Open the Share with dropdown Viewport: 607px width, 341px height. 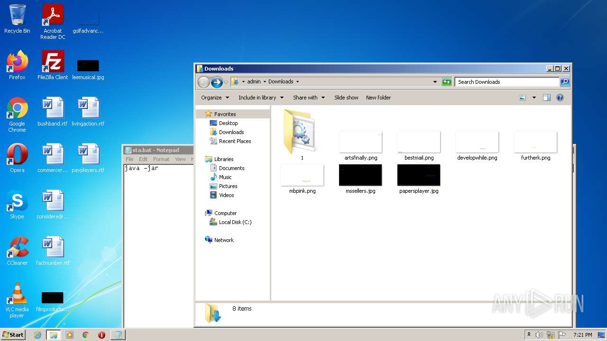(309, 98)
